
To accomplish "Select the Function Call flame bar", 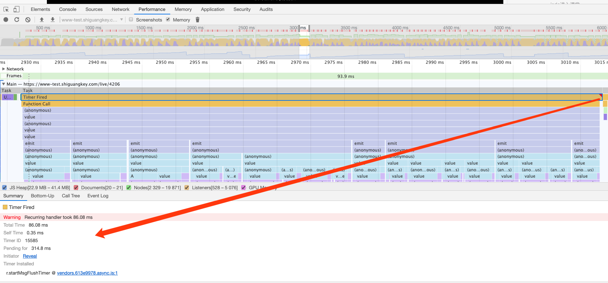I will coord(311,104).
